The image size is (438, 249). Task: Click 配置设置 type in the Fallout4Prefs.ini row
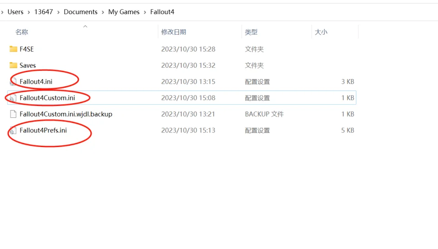tap(257, 130)
